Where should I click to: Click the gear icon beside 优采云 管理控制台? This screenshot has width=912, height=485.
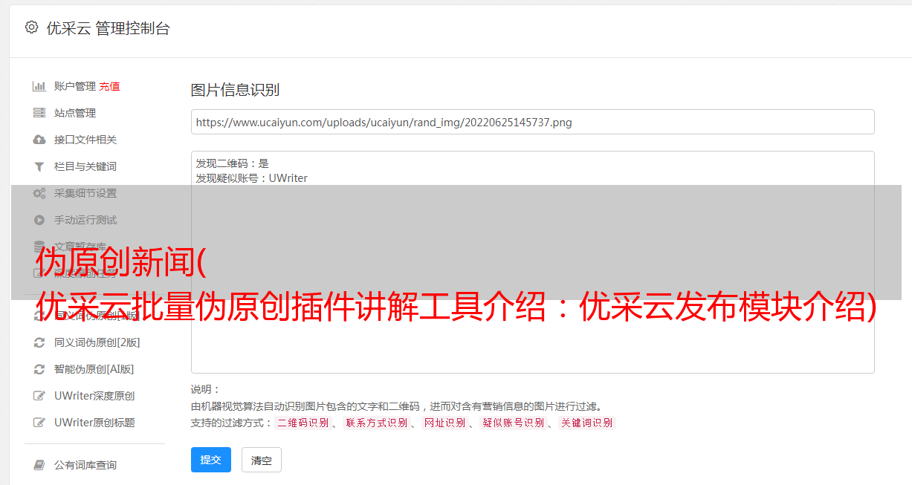(x=31, y=27)
